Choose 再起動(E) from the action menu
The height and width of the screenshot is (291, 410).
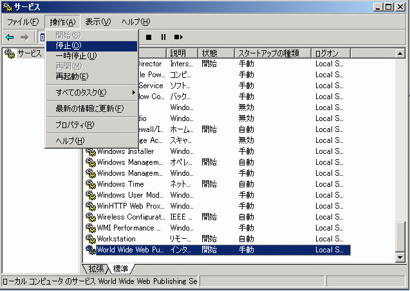point(91,77)
